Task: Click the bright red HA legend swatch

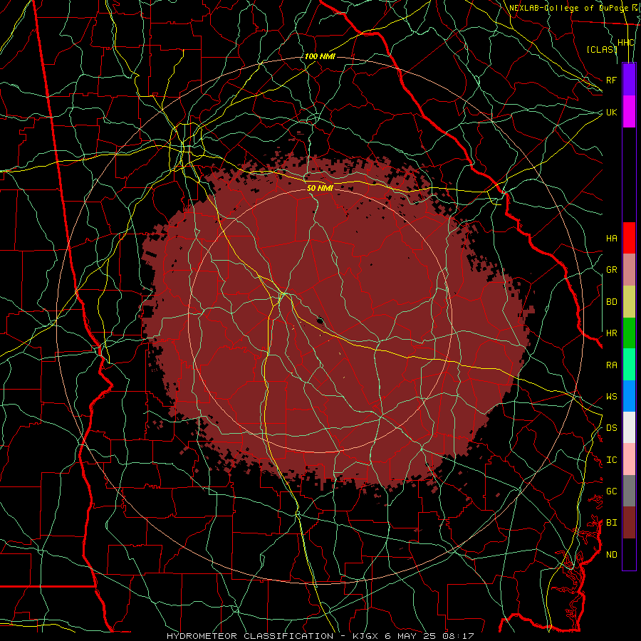Action: [629, 238]
